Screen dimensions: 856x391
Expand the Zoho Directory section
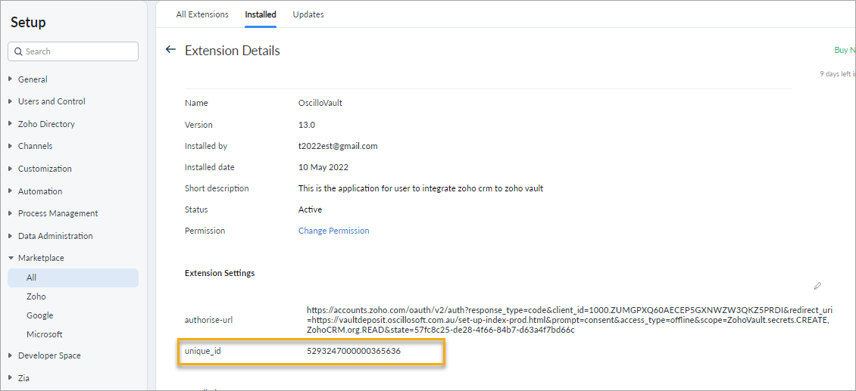pos(11,124)
